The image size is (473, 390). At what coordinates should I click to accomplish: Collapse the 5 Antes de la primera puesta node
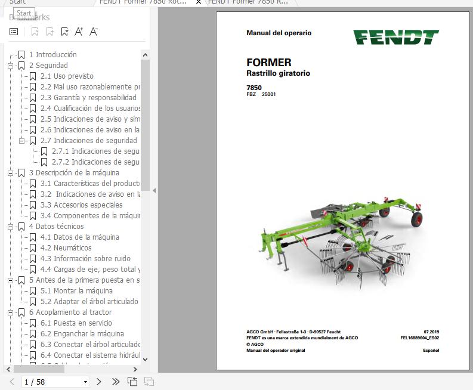(10, 280)
